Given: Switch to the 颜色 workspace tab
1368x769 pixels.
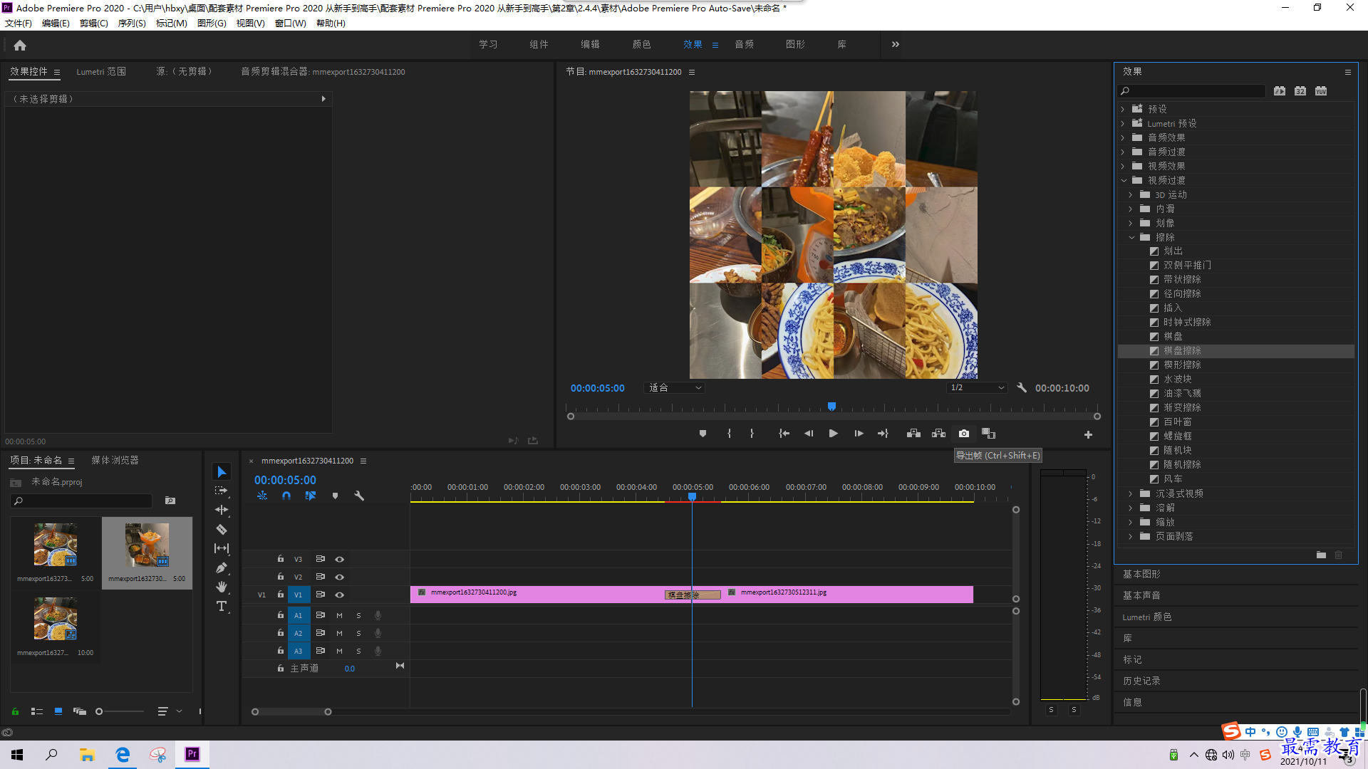Looking at the screenshot, I should coord(641,44).
